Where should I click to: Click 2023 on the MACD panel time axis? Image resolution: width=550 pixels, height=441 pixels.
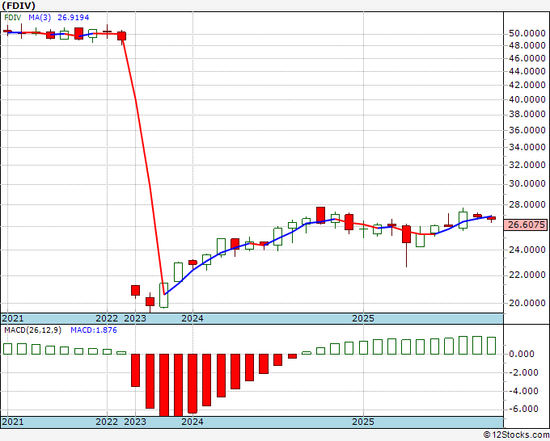(135, 422)
